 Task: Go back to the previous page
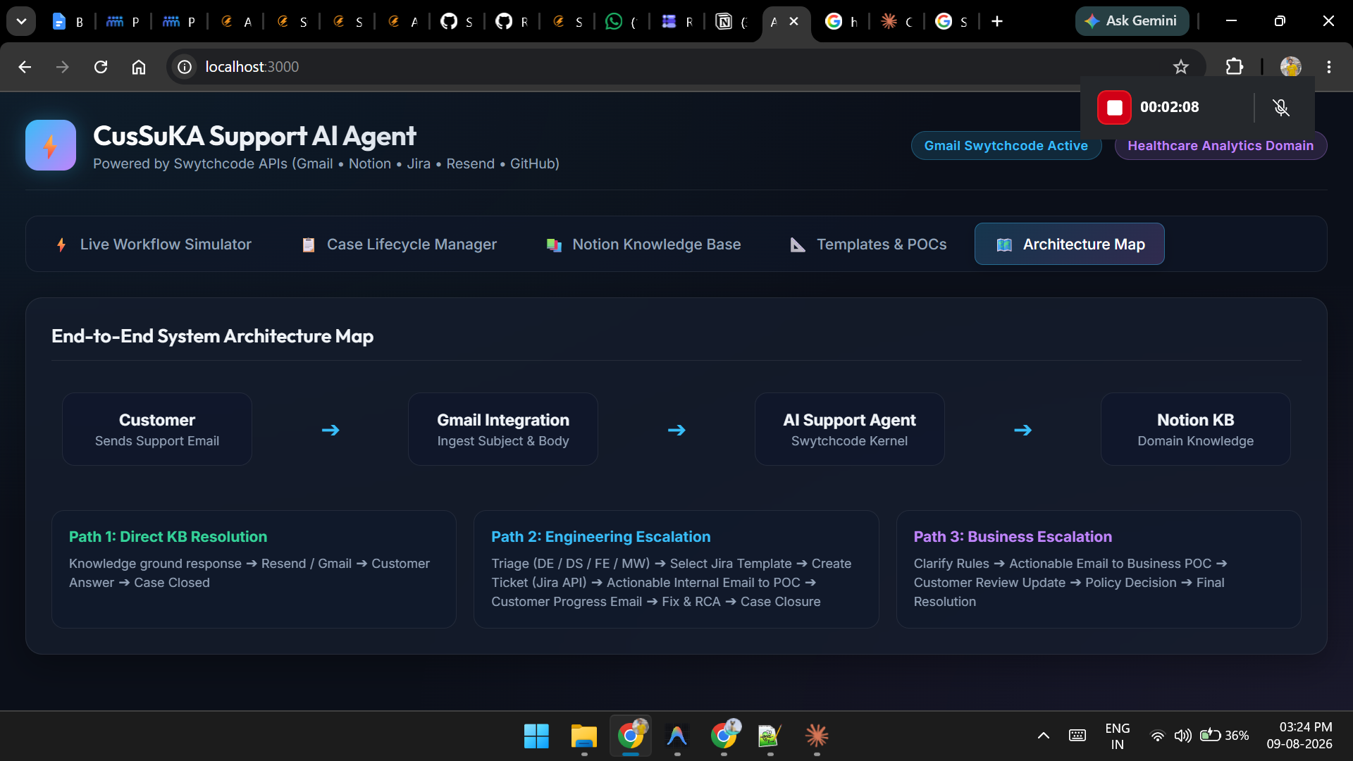(x=25, y=67)
